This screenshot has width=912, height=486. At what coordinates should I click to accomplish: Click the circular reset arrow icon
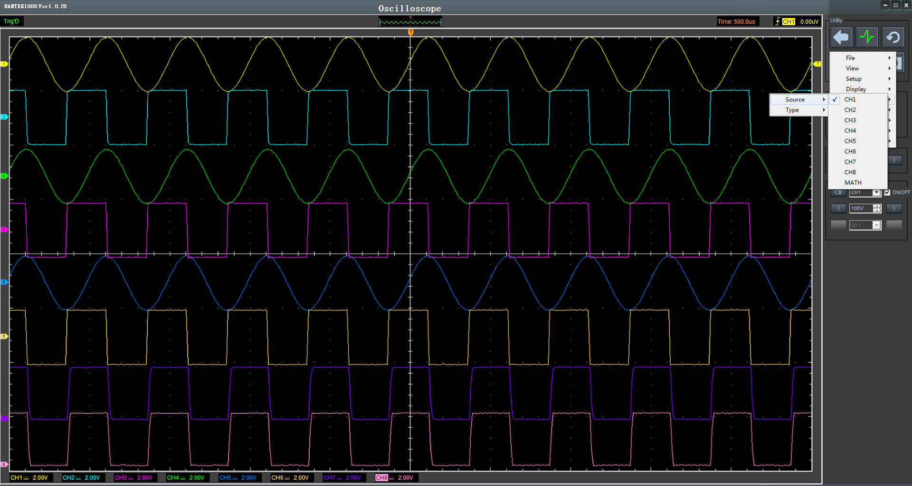click(893, 37)
